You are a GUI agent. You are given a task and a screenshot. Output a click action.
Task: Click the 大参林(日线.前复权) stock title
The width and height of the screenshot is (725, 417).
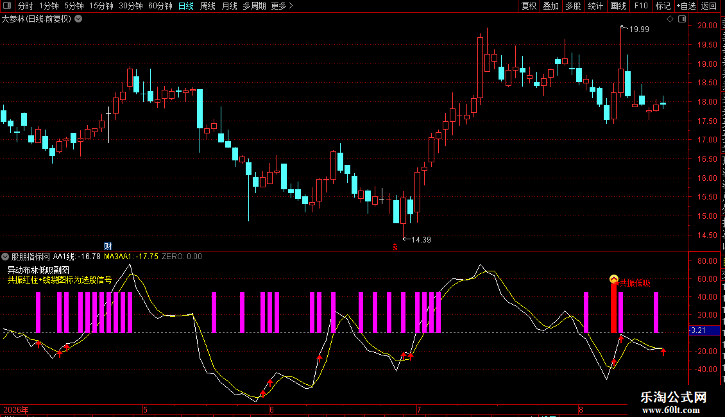[37, 19]
